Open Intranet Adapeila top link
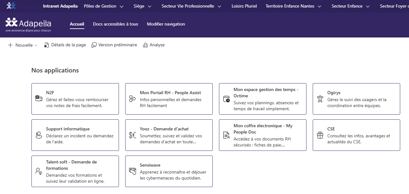Screen dimensions: 409x194 pyautogui.click(x=60, y=6)
